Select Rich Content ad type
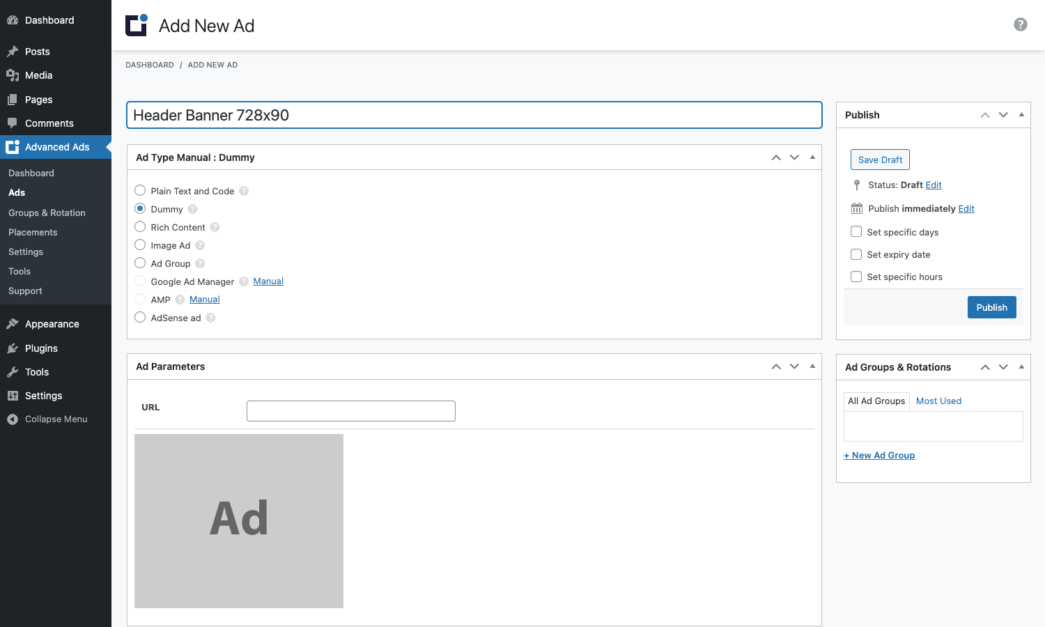 coord(140,226)
